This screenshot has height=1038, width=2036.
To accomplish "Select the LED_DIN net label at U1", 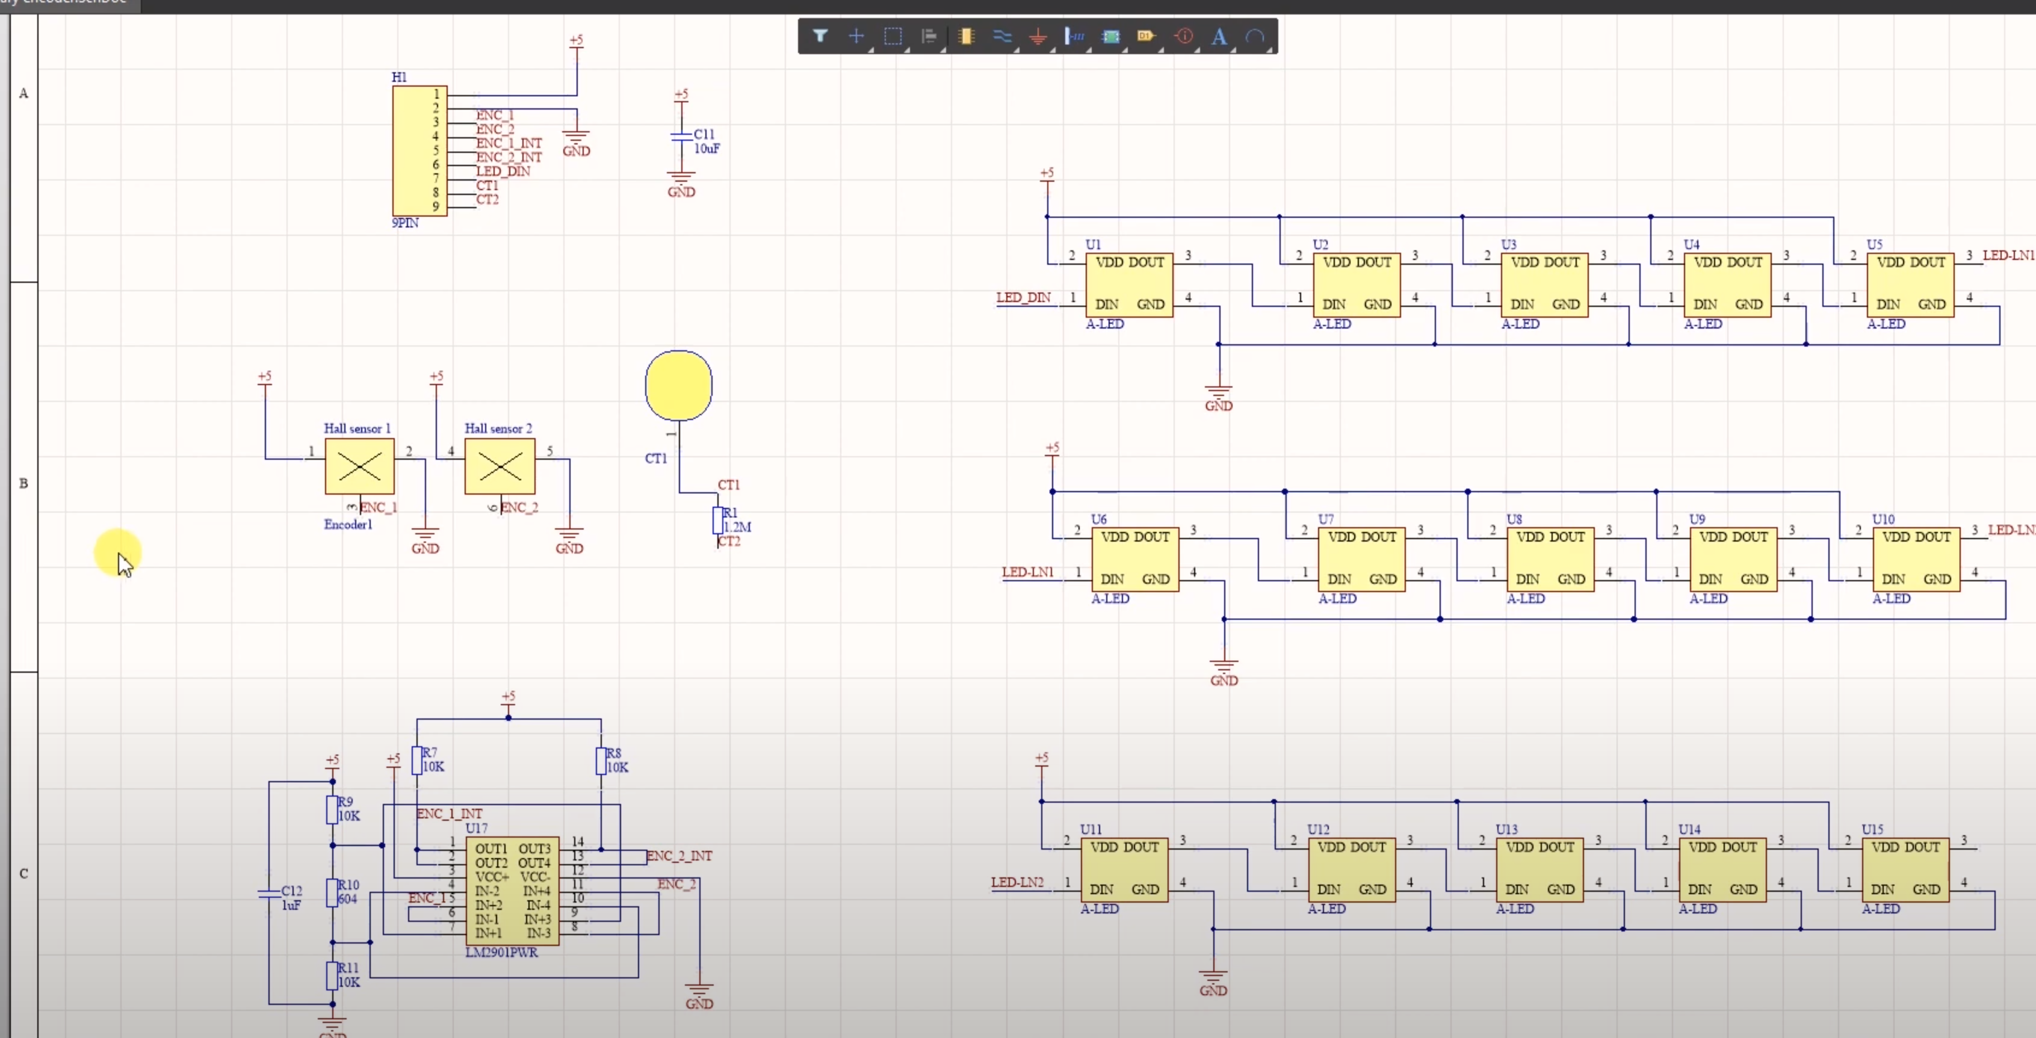I will coord(1023,298).
